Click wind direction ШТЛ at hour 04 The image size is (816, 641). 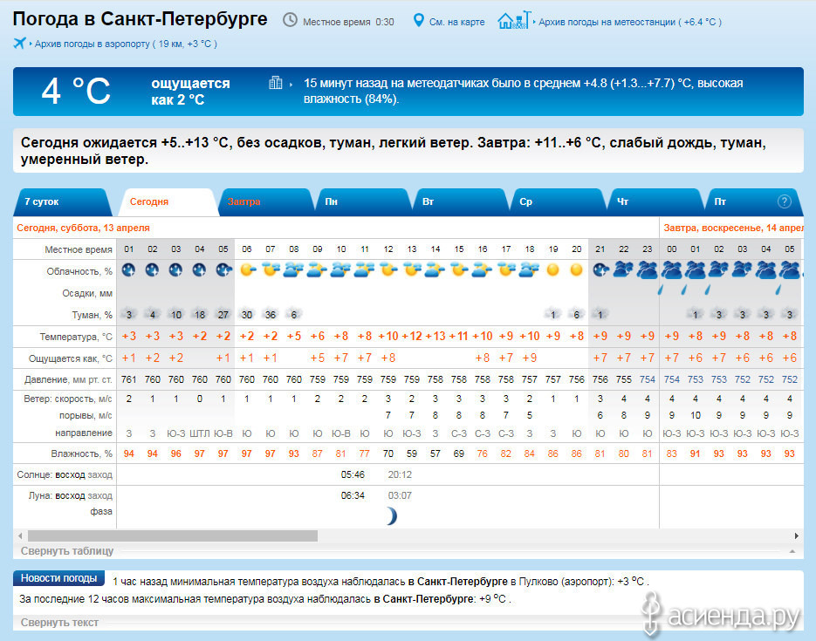coord(199,433)
